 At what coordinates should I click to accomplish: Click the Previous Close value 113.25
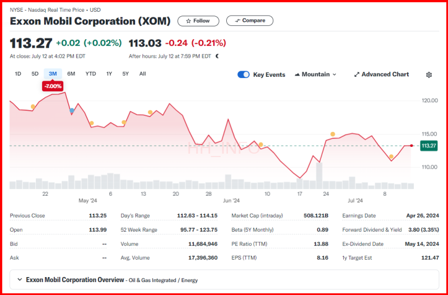97,216
